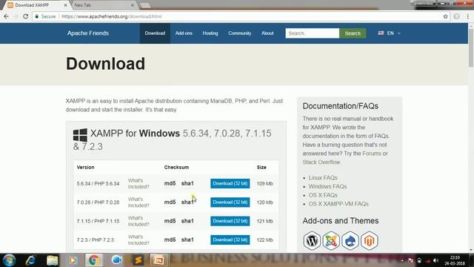
Task: Close the New Tab tab
Action: (x=133, y=5)
